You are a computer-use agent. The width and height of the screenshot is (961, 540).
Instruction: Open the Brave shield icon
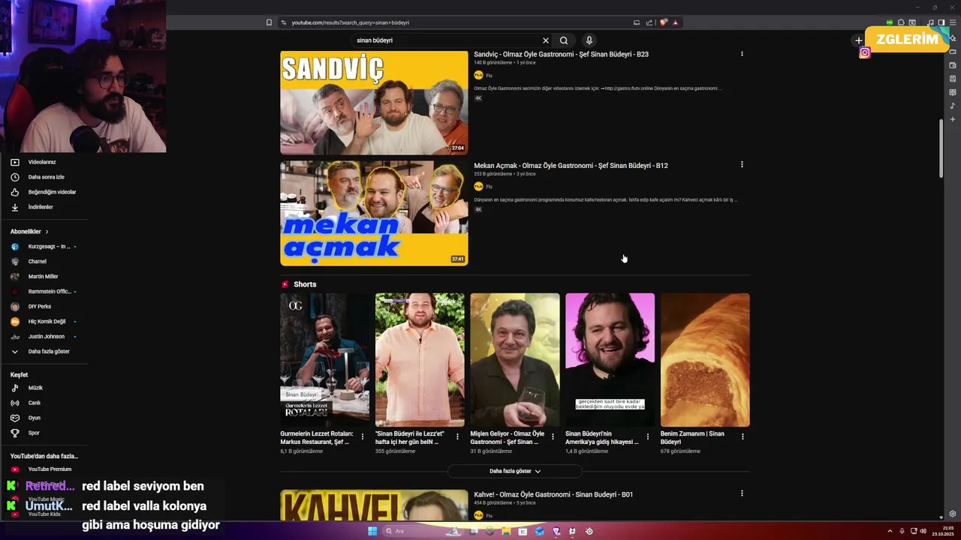pos(664,22)
